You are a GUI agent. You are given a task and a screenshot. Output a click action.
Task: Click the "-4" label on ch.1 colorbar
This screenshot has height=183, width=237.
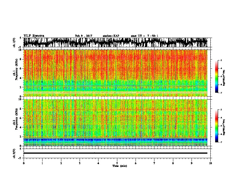[221, 68]
